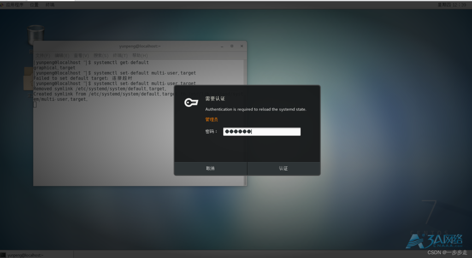Image resolution: width=472 pixels, height=258 pixels.
Task: Open terminal 查看(V) menu
Action: 81,55
